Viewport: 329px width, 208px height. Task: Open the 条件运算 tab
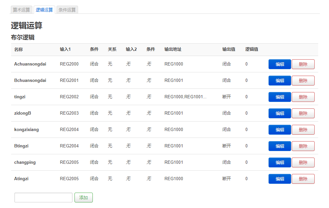pyautogui.click(x=67, y=10)
